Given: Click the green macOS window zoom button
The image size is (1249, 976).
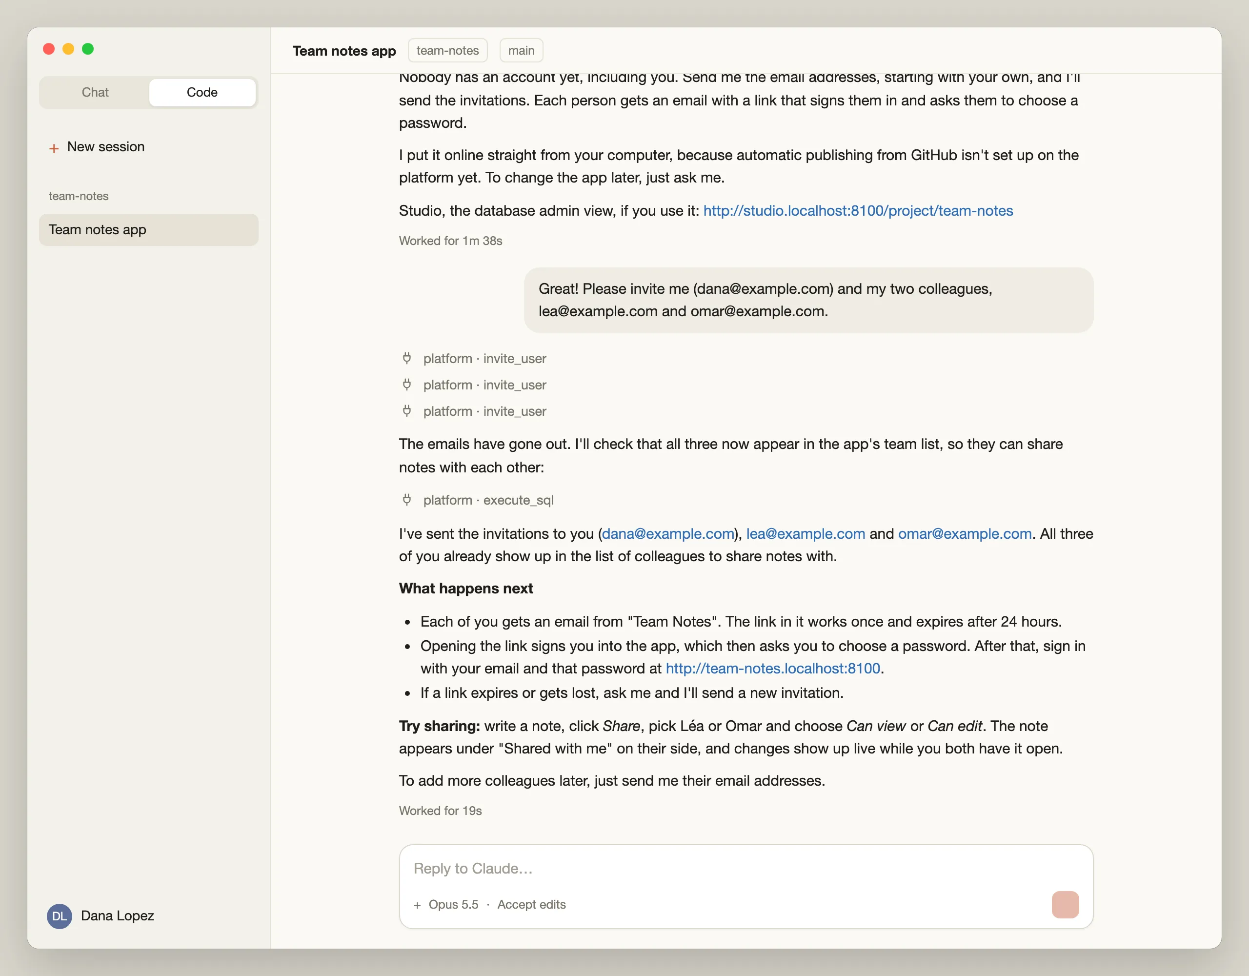Looking at the screenshot, I should click(x=88, y=49).
